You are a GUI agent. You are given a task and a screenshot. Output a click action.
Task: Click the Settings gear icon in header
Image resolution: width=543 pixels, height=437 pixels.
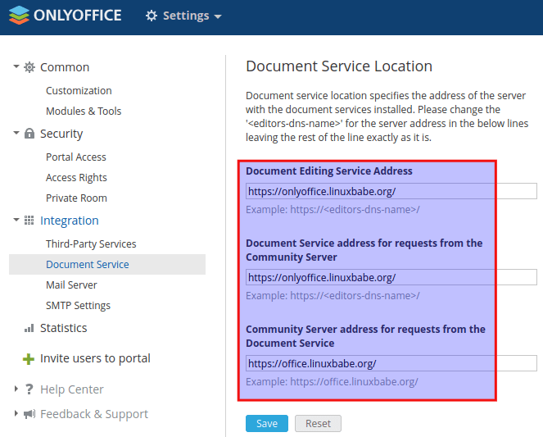151,16
